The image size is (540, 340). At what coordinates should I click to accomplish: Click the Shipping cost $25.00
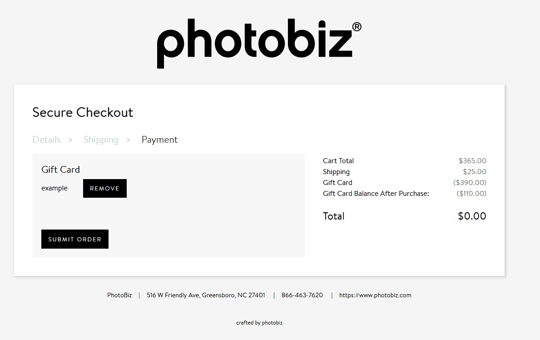(475, 171)
